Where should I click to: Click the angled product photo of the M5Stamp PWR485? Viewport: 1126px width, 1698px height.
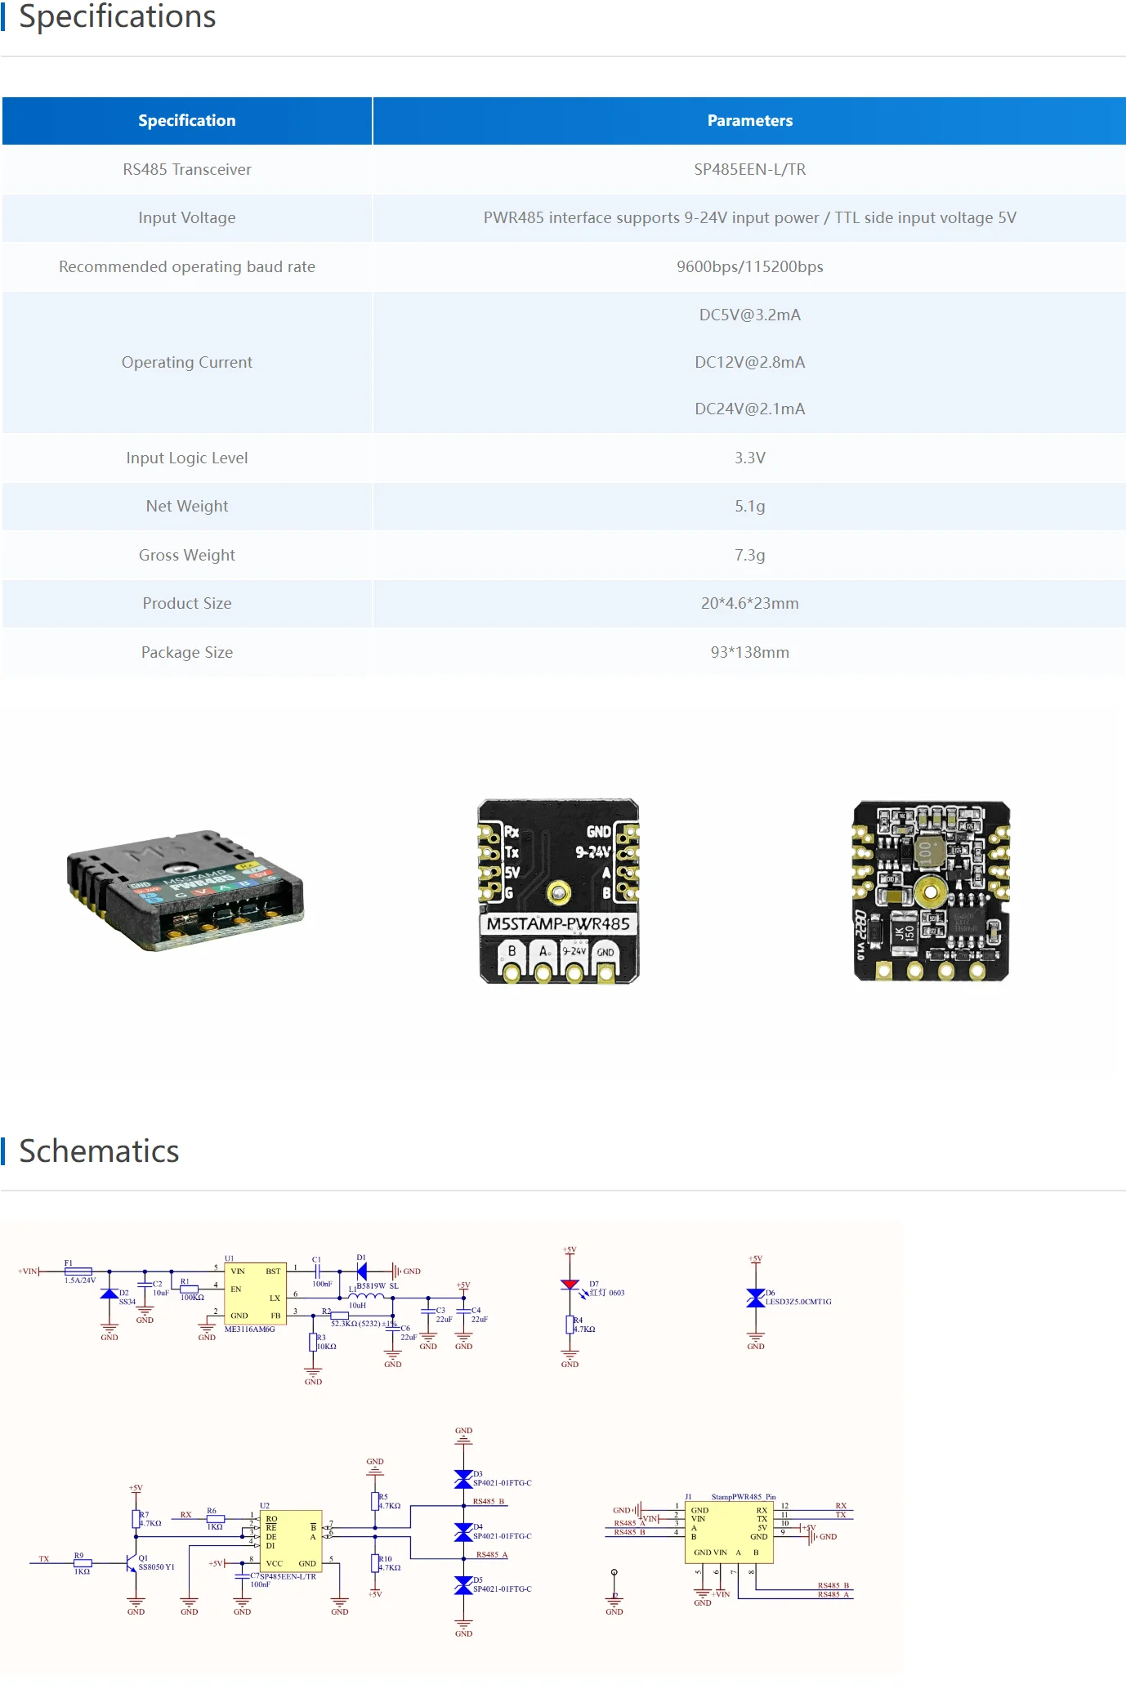[185, 891]
